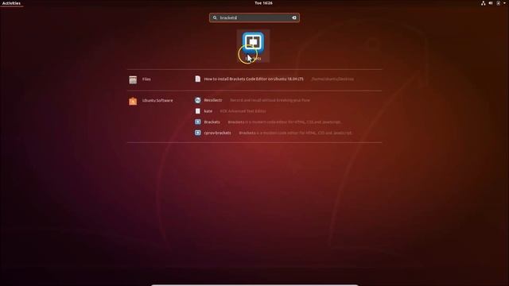
Task: Click the Ubuntu Software provider label
Action: [x=157, y=101]
